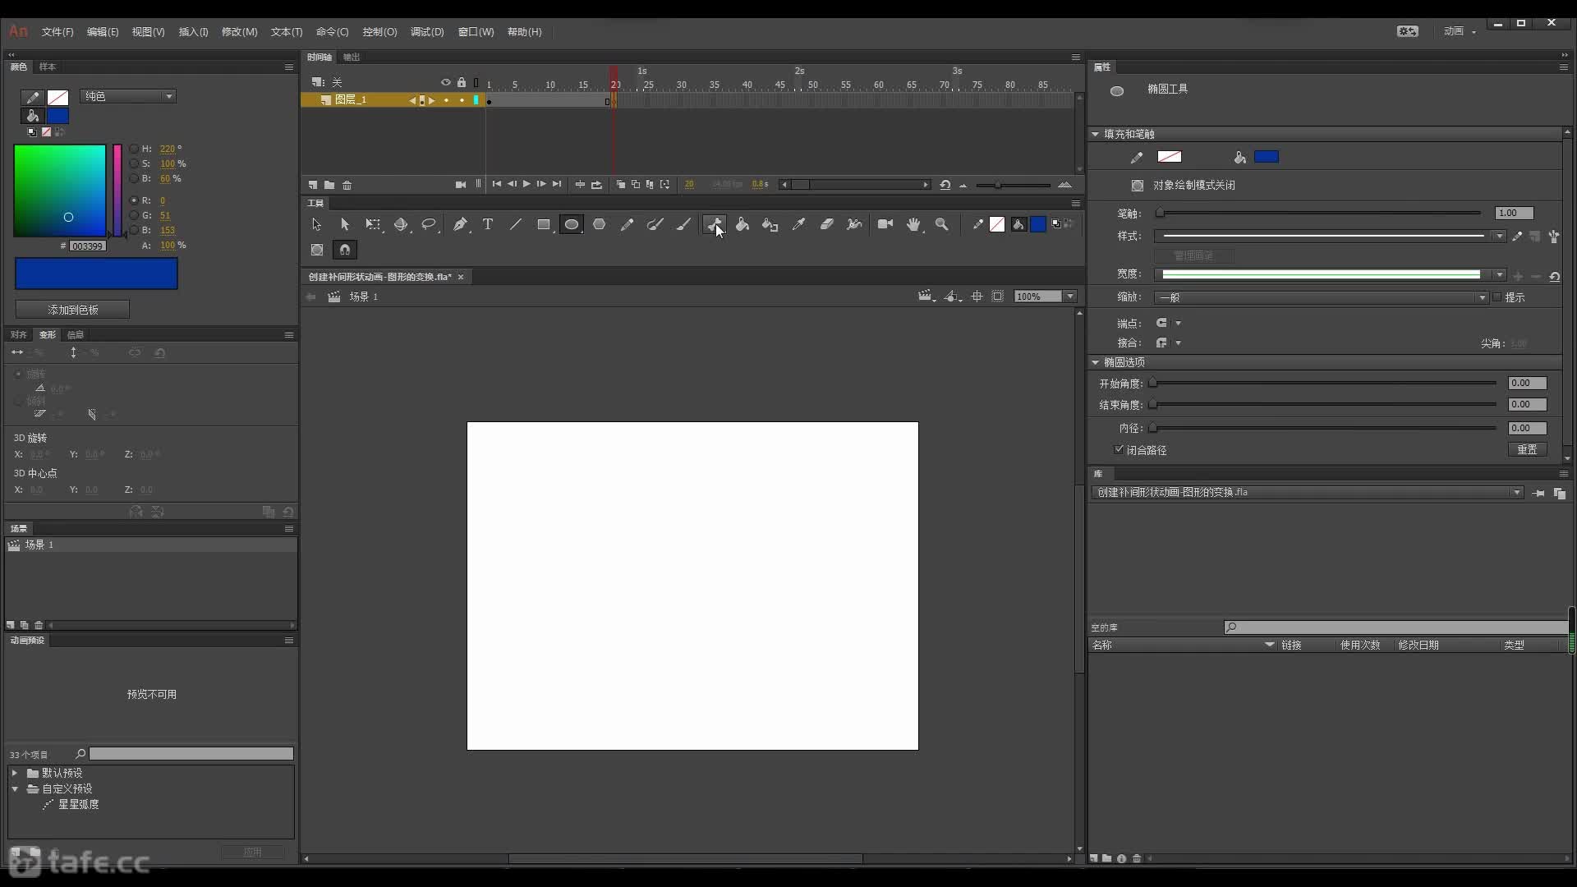
Task: Click the fill color swatch in Properties
Action: 1267,157
